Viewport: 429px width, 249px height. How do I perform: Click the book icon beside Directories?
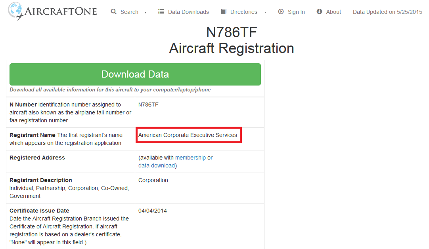pyautogui.click(x=224, y=11)
